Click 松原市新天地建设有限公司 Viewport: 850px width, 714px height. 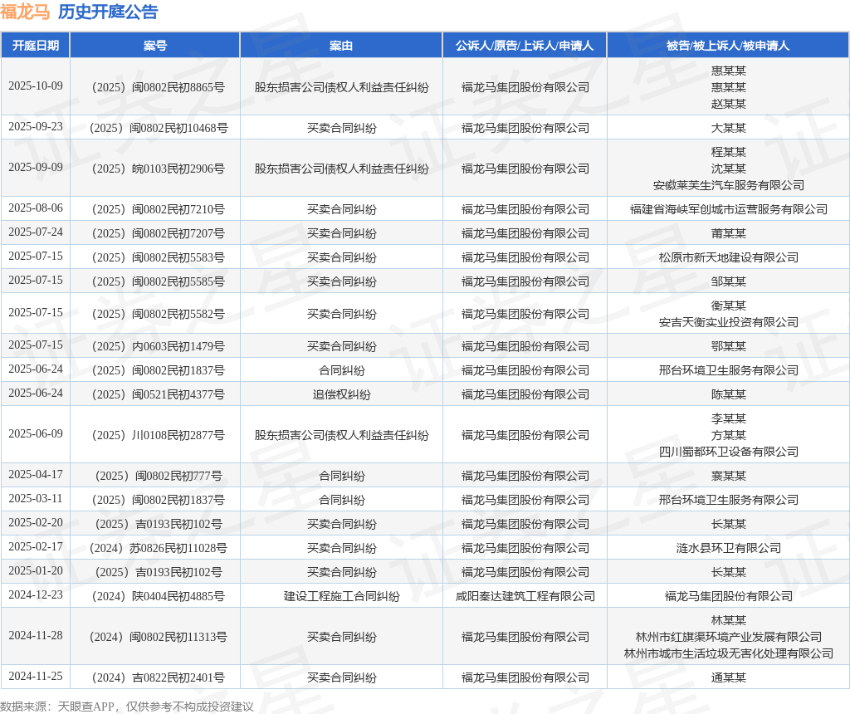(729, 257)
